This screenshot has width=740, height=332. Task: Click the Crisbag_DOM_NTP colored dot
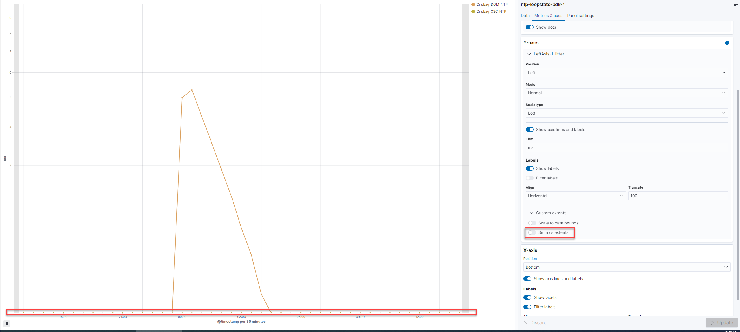tap(473, 4)
